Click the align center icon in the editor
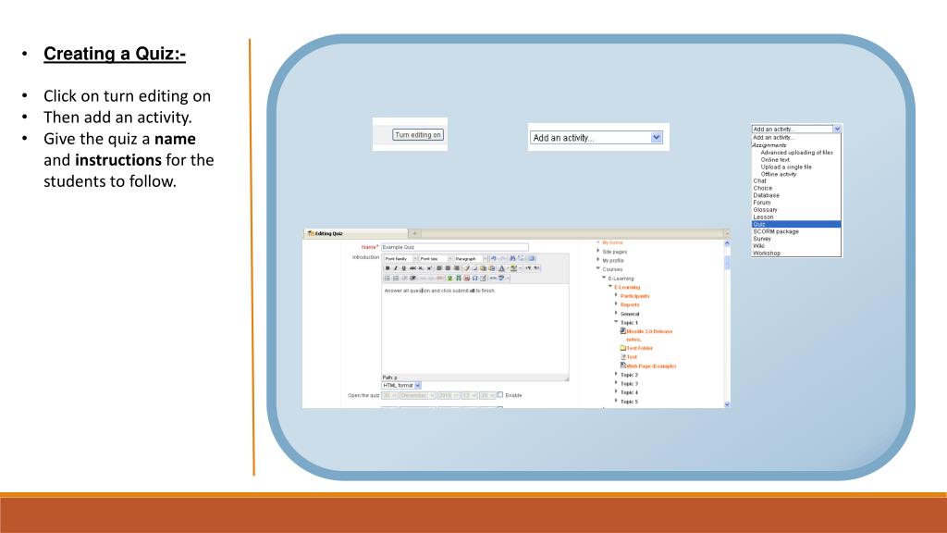Viewport: 947px width, 533px height. pos(449,268)
